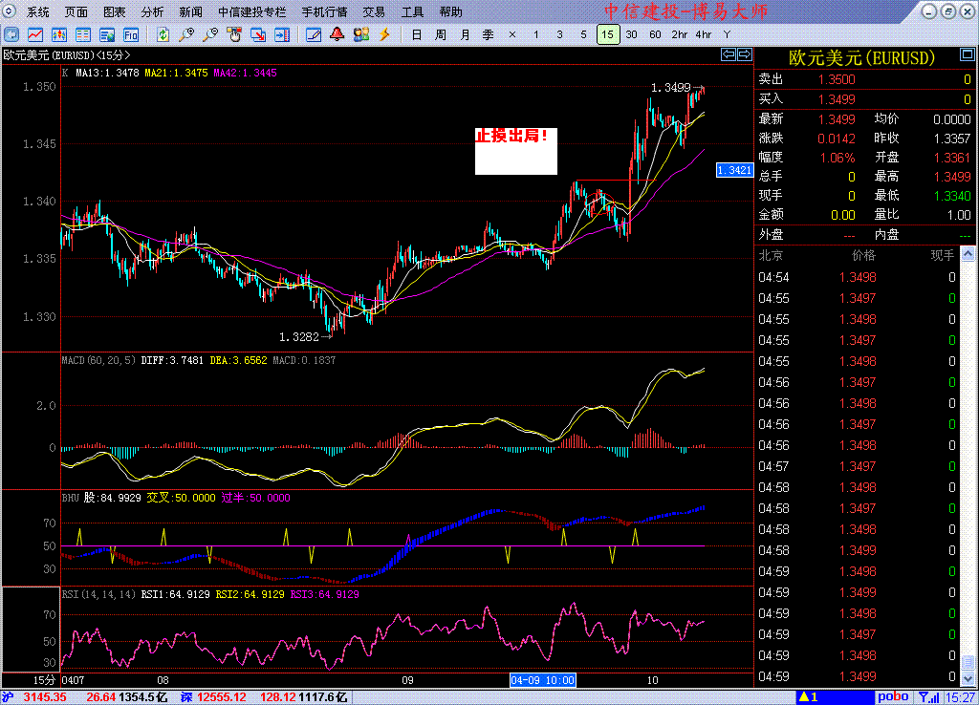Image resolution: width=979 pixels, height=705 pixels.
Task: Click the back arrow toolbar icon
Action: (11, 35)
